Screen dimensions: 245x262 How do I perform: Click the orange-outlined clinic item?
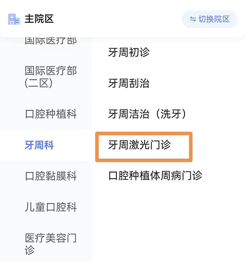click(143, 146)
